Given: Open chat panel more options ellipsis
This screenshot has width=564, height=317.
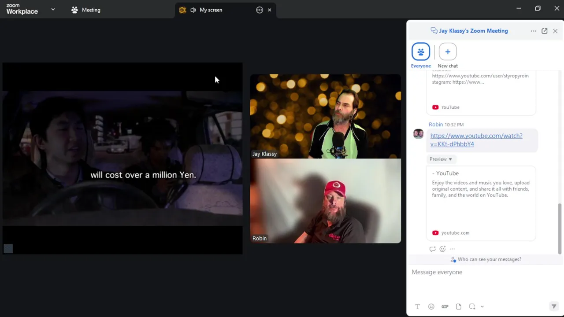Looking at the screenshot, I should [534, 31].
